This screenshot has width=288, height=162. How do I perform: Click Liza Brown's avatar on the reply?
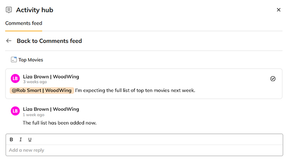coord(15,111)
